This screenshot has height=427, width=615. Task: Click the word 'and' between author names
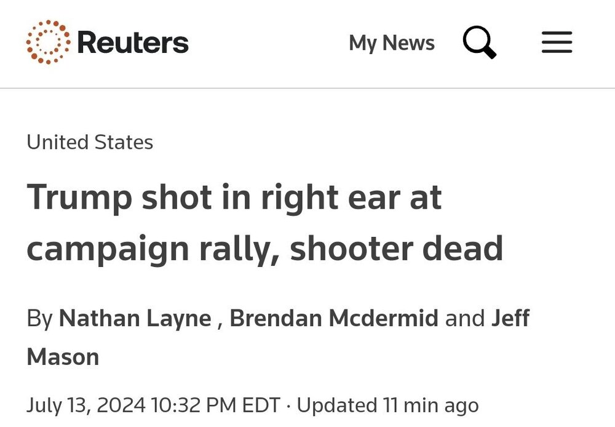pos(465,318)
